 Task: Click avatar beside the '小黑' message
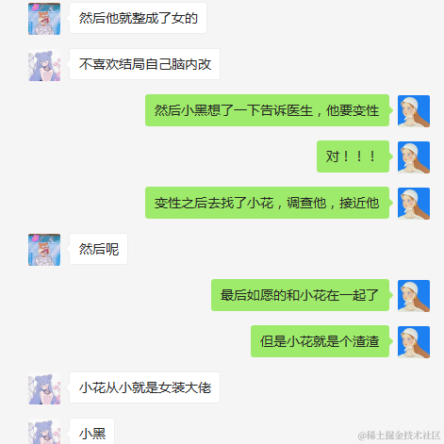click(44, 432)
